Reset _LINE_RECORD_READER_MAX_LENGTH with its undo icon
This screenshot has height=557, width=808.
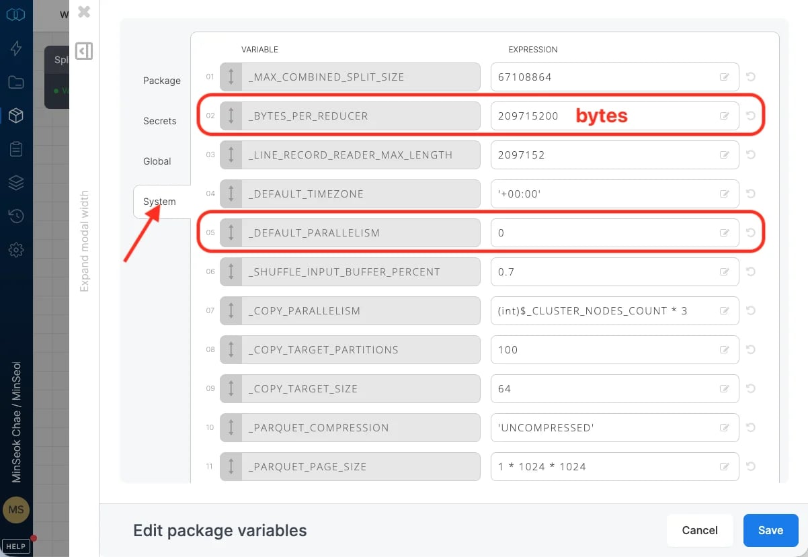coord(751,155)
